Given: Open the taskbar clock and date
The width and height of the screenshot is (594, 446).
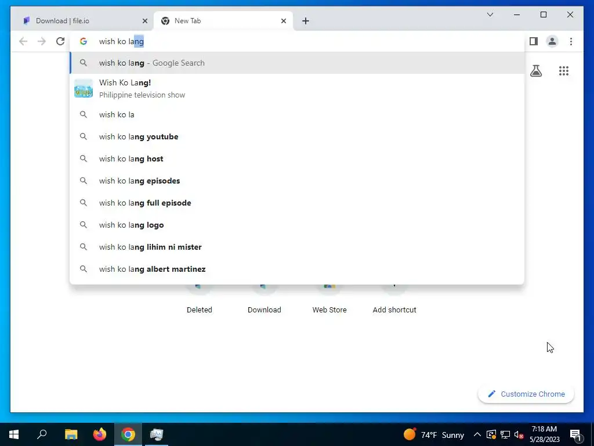Looking at the screenshot, I should point(544,434).
